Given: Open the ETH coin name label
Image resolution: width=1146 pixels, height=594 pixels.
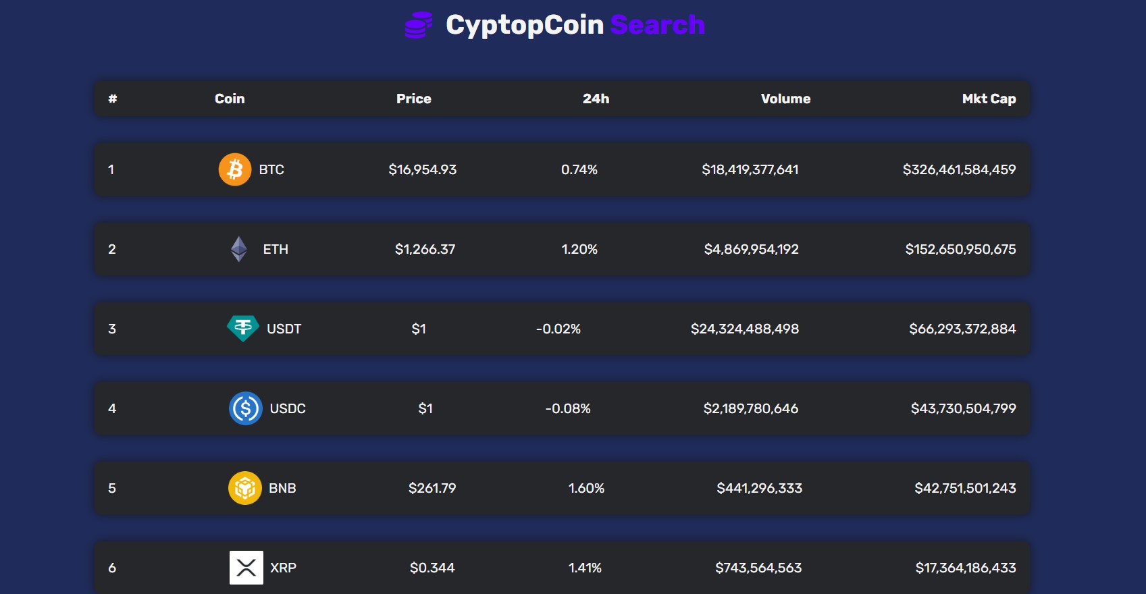Looking at the screenshot, I should coord(276,249).
